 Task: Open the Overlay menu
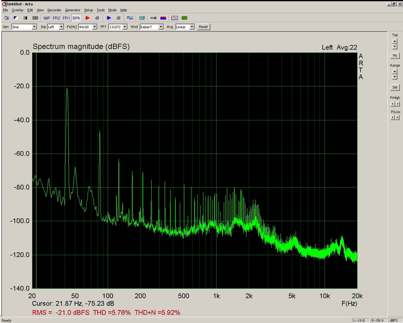[x=18, y=10]
